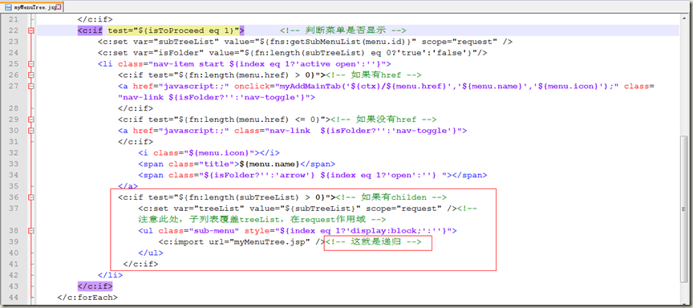
Task: Click the <li class="nav-item start tag
Action: pos(161,64)
